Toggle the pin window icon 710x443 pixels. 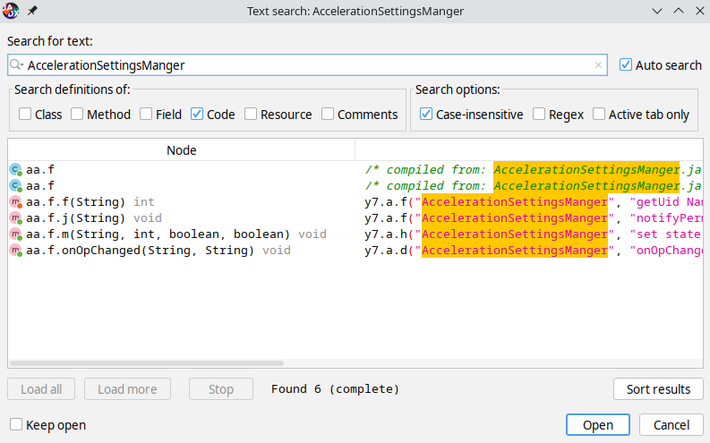(x=32, y=11)
